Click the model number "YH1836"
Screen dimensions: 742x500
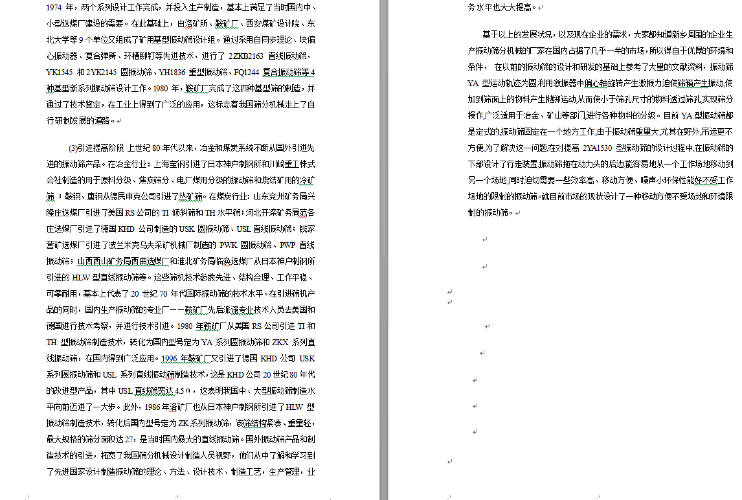[x=172, y=73]
